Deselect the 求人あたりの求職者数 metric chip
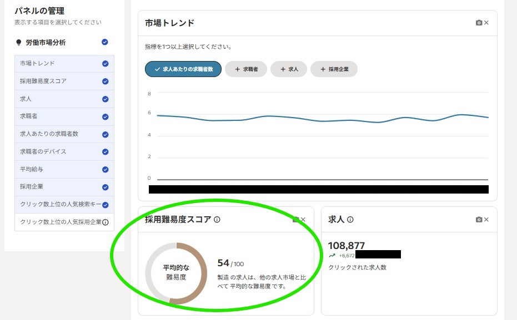This screenshot has width=517, height=320. coord(183,69)
